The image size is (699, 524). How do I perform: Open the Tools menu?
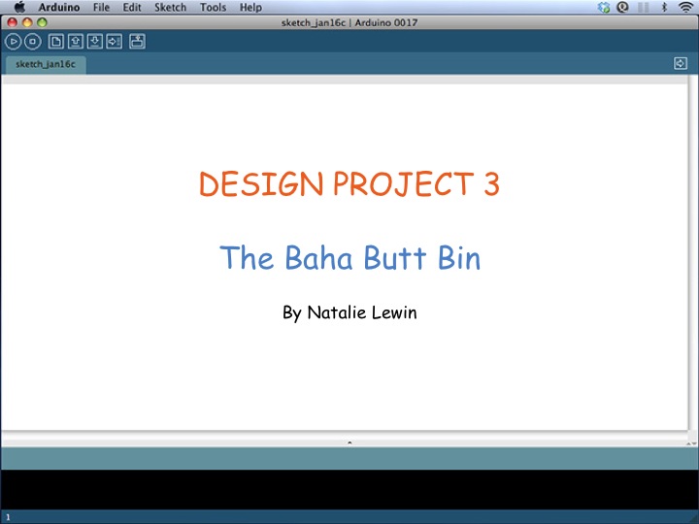pyautogui.click(x=213, y=7)
